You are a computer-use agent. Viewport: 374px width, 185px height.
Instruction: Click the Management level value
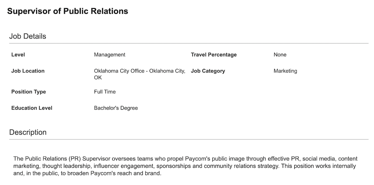(x=110, y=55)
